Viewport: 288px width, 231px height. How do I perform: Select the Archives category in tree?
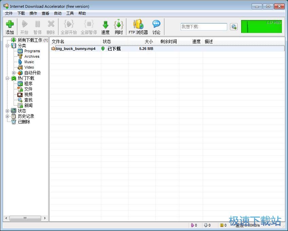point(32,56)
